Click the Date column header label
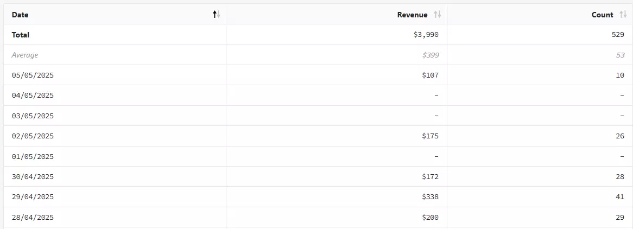The height and width of the screenshot is (229, 633). [x=20, y=15]
